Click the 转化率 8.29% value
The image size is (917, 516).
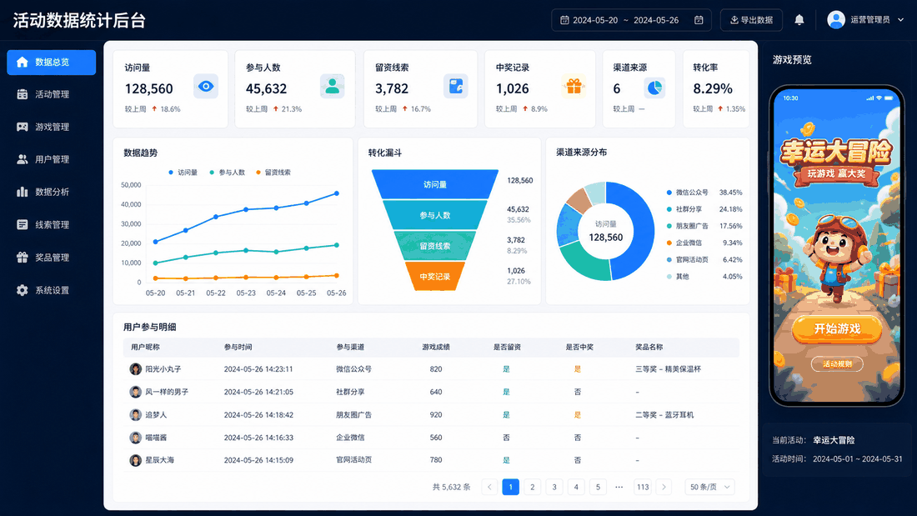tap(712, 89)
